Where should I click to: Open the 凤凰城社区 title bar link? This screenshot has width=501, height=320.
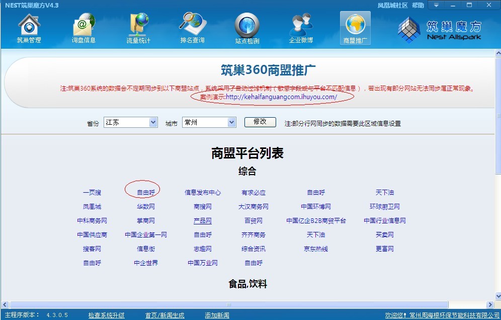coord(392,6)
